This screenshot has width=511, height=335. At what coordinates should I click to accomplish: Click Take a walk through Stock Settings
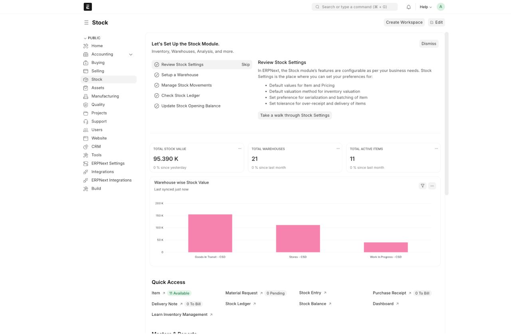pos(295,115)
